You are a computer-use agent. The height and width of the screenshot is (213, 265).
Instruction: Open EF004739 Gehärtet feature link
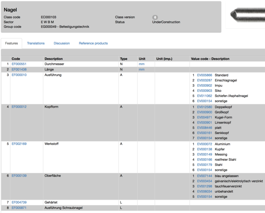19,202
